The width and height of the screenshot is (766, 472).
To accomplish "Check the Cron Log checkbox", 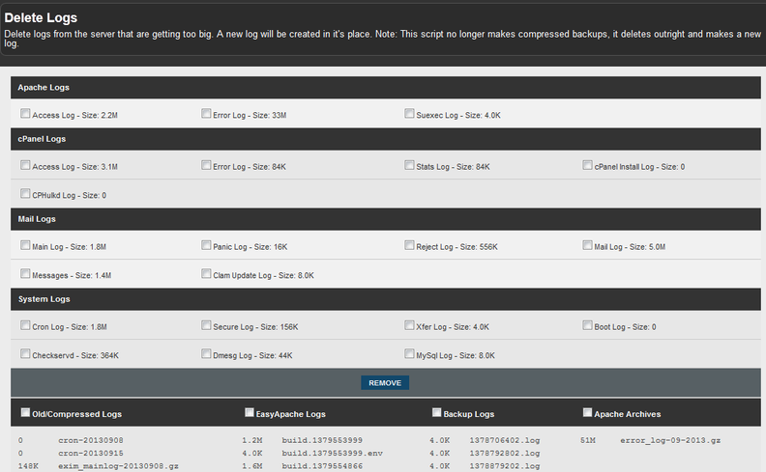I will pyautogui.click(x=25, y=325).
